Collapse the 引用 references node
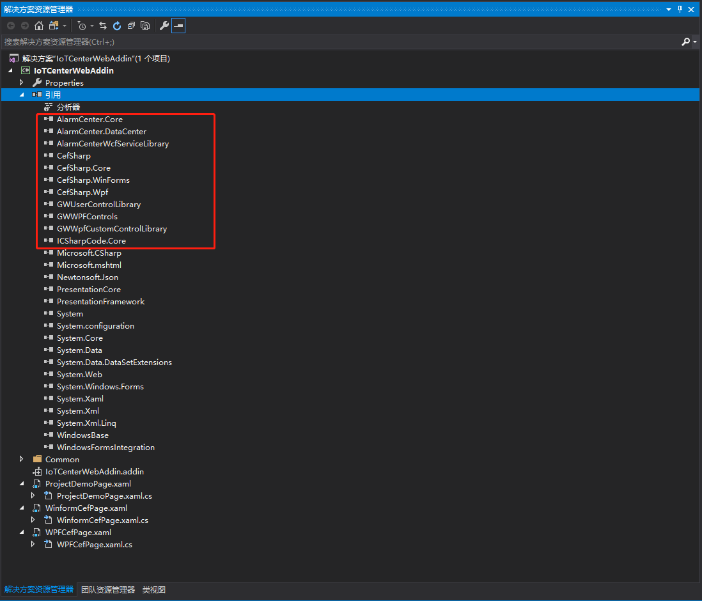The image size is (702, 601). point(21,95)
